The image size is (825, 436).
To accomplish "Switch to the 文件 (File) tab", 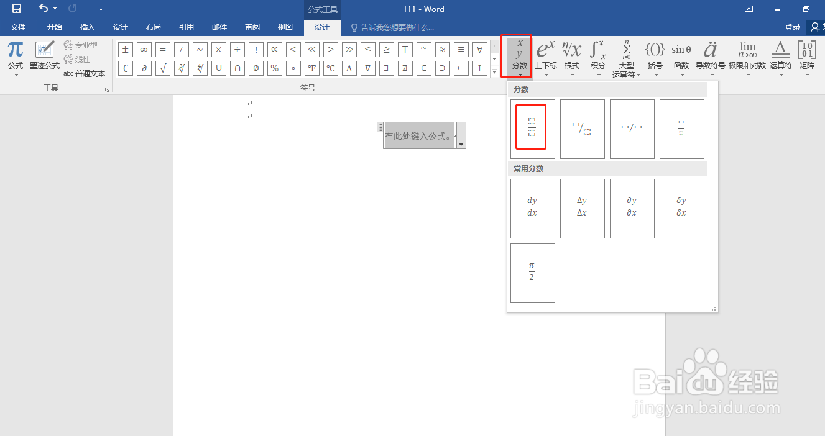I will pyautogui.click(x=18, y=27).
